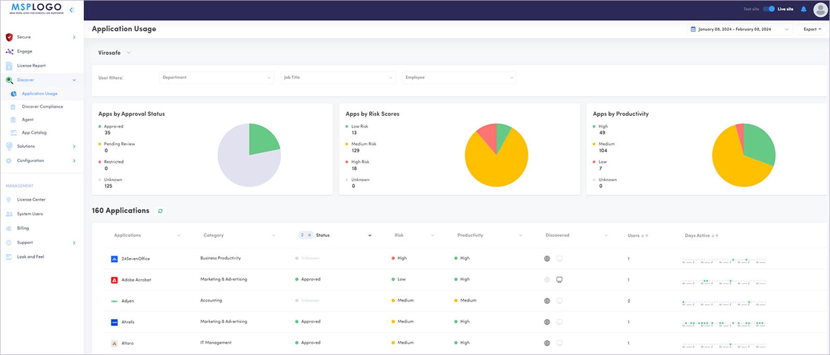The width and height of the screenshot is (830, 355).
Task: Open the Export dropdown
Action: (x=812, y=29)
